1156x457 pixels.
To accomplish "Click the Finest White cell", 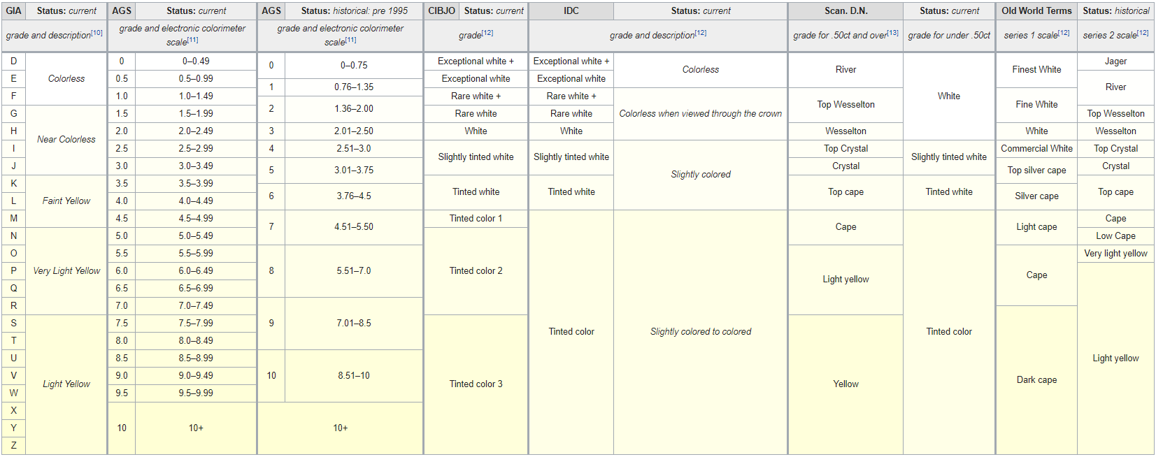I will point(1036,70).
